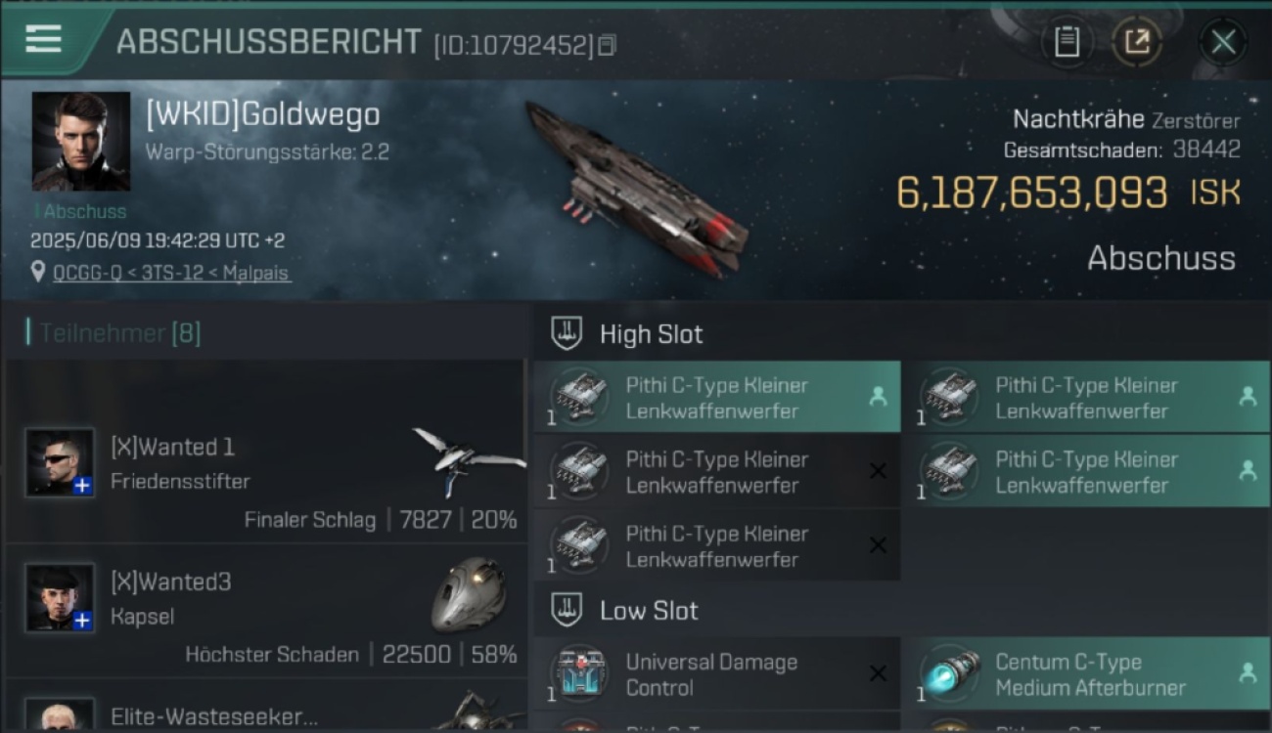
Task: Open the Elite-Wasteseeker participant entry
Action: pos(266,714)
